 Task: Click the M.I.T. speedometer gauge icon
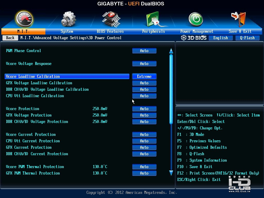pos(24,19)
